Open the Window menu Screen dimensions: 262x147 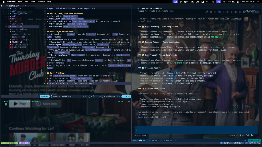pos(41,2)
